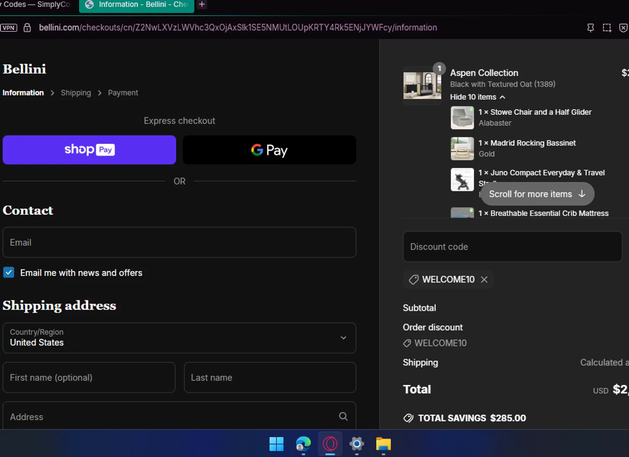Click the Aspen Collection title text

484,73
